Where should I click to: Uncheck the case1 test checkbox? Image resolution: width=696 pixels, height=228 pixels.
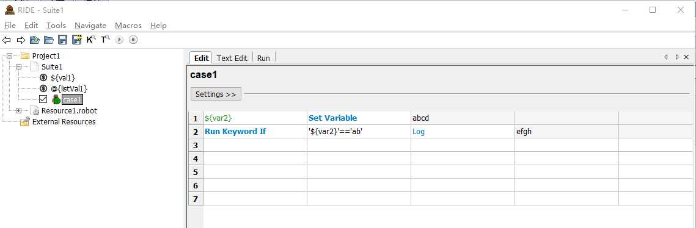(43, 99)
